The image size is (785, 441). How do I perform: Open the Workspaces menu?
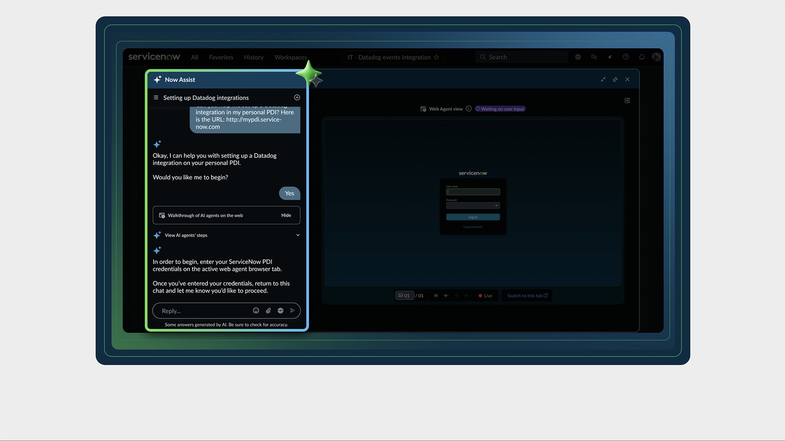(x=290, y=57)
